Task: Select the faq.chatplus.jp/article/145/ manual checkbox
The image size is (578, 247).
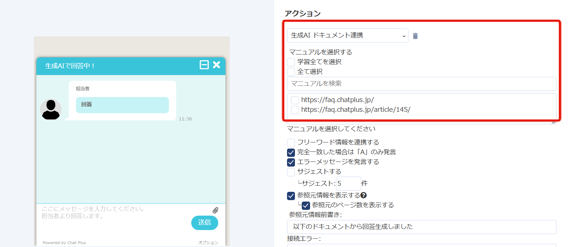Action: (295, 110)
